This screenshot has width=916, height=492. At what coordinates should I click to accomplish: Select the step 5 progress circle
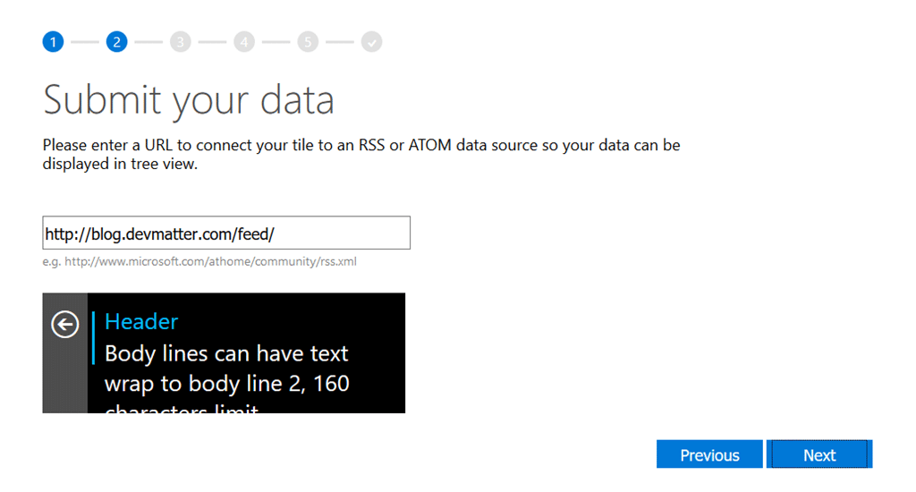pyautogui.click(x=308, y=42)
